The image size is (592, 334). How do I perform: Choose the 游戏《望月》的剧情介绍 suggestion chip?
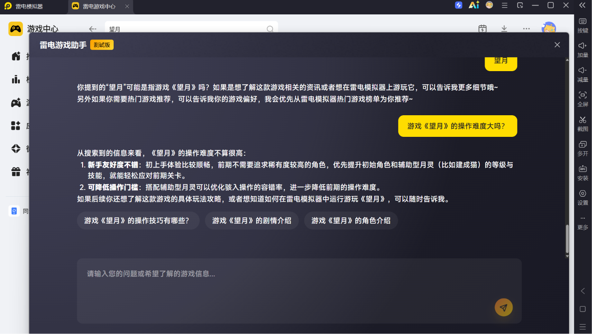(x=252, y=221)
